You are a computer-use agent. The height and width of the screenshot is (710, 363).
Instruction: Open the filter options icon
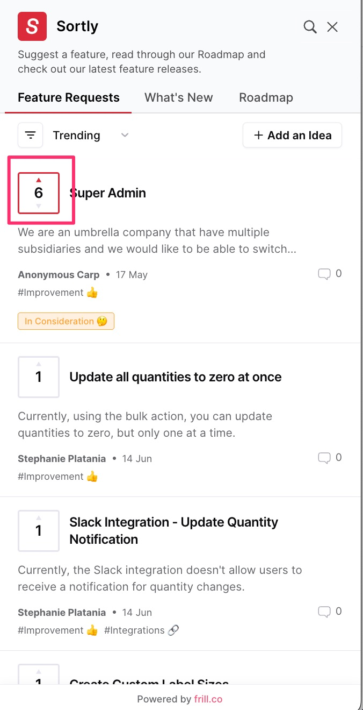pyautogui.click(x=31, y=135)
